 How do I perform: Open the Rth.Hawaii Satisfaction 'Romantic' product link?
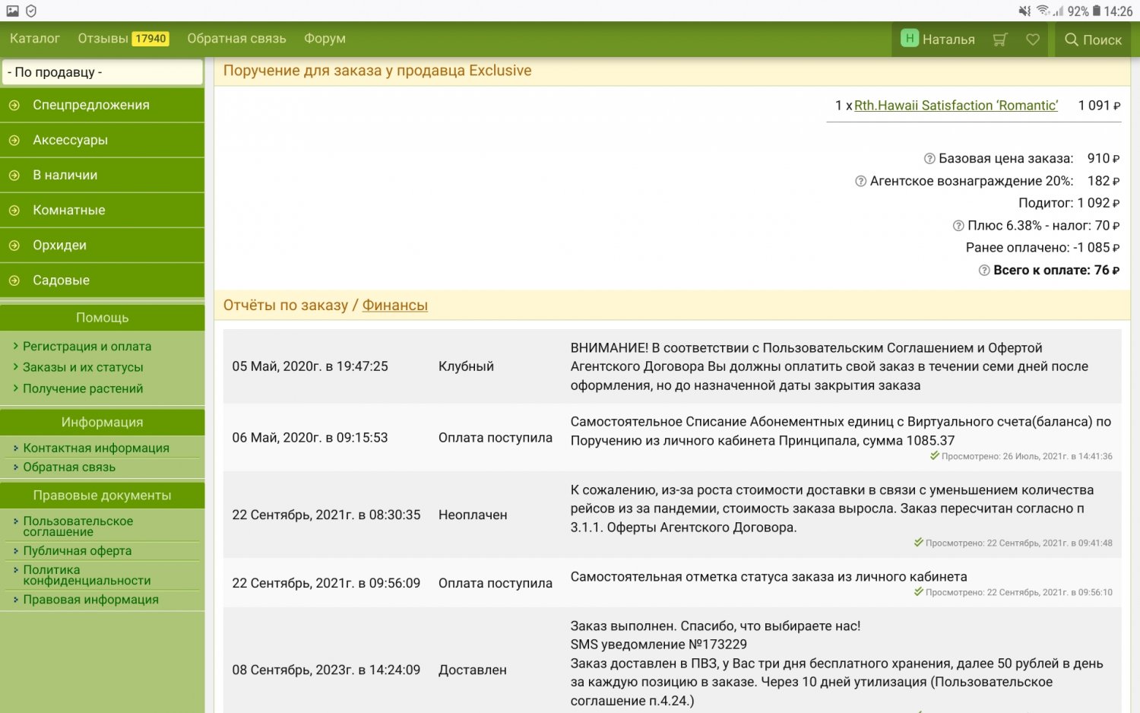click(955, 106)
